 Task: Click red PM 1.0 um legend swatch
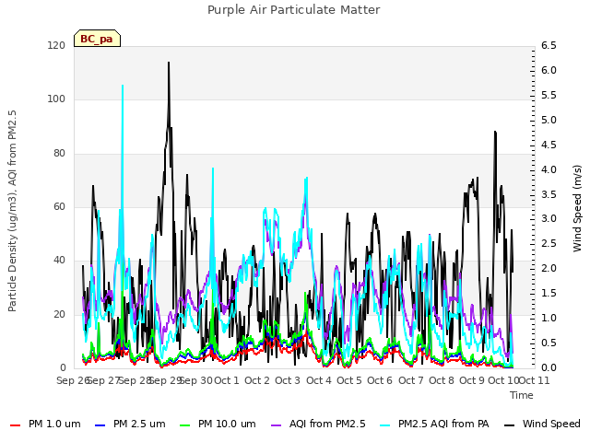(x=15, y=425)
